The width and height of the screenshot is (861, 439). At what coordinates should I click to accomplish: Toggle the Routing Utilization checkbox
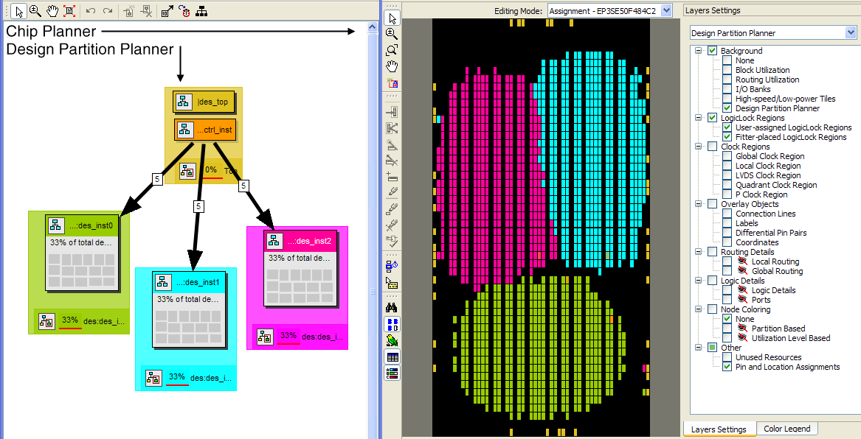727,80
